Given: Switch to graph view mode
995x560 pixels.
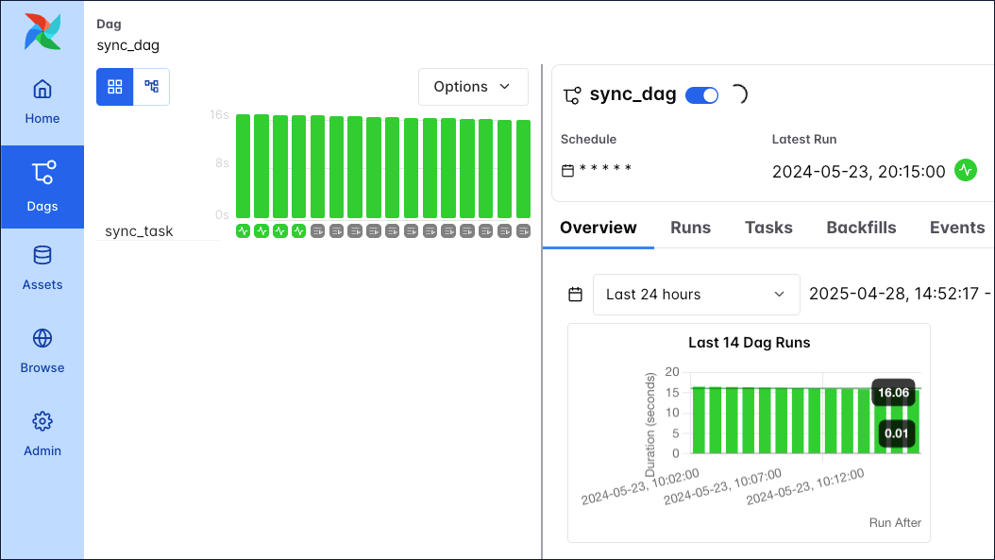Looking at the screenshot, I should point(149,86).
